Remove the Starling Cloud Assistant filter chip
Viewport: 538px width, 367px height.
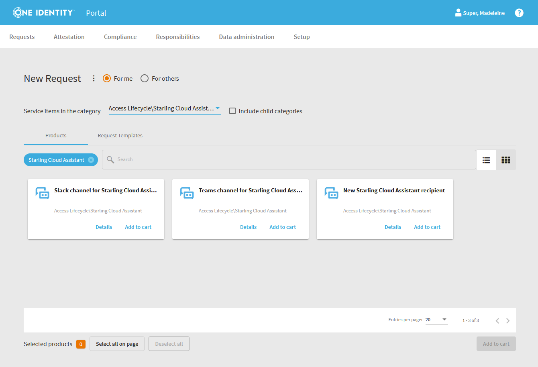click(91, 160)
